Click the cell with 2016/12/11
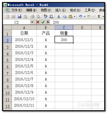The height and width of the screenshot is (113, 107). (24, 105)
